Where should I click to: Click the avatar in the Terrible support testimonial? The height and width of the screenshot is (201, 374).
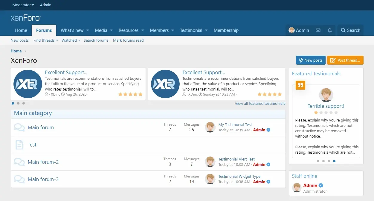point(326,95)
